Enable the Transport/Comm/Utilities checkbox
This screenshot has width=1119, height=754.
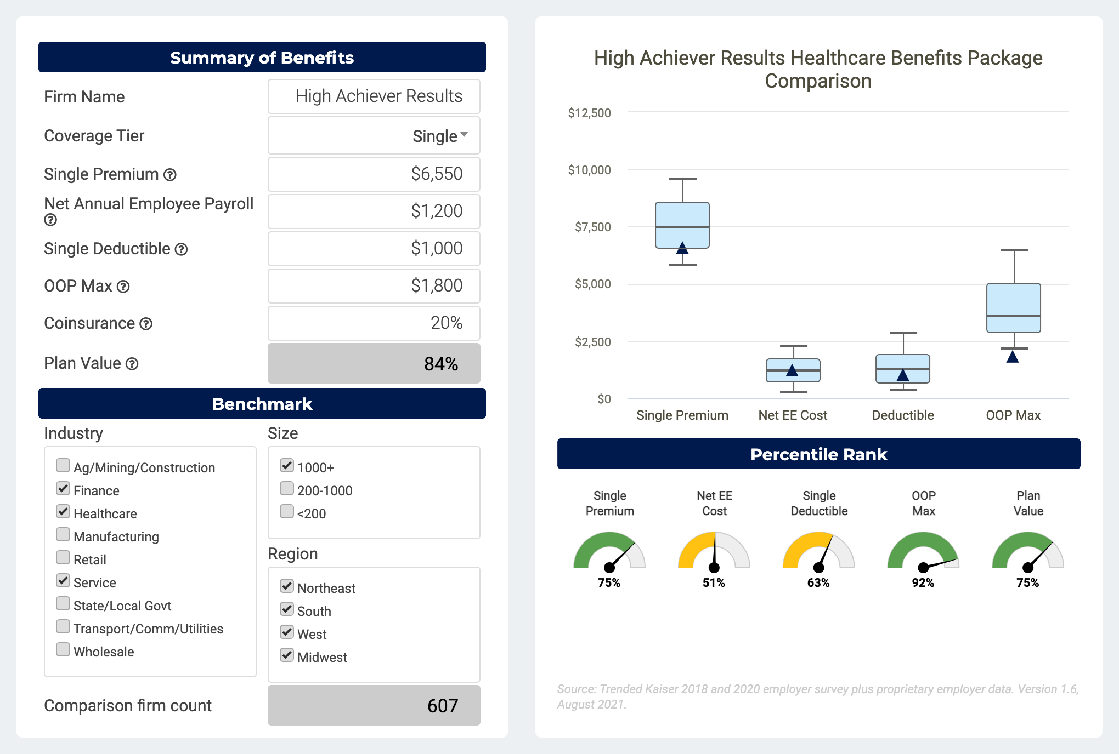click(63, 627)
